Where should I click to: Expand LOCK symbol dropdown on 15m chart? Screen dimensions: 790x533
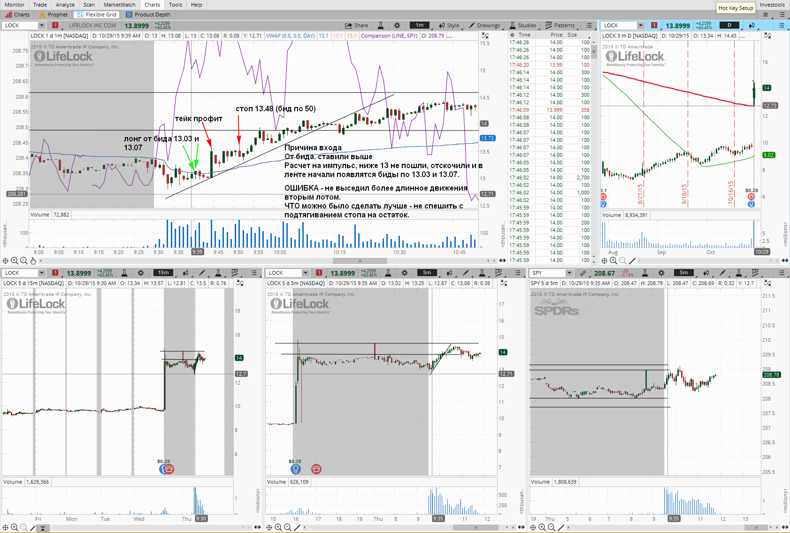pyautogui.click(x=42, y=273)
